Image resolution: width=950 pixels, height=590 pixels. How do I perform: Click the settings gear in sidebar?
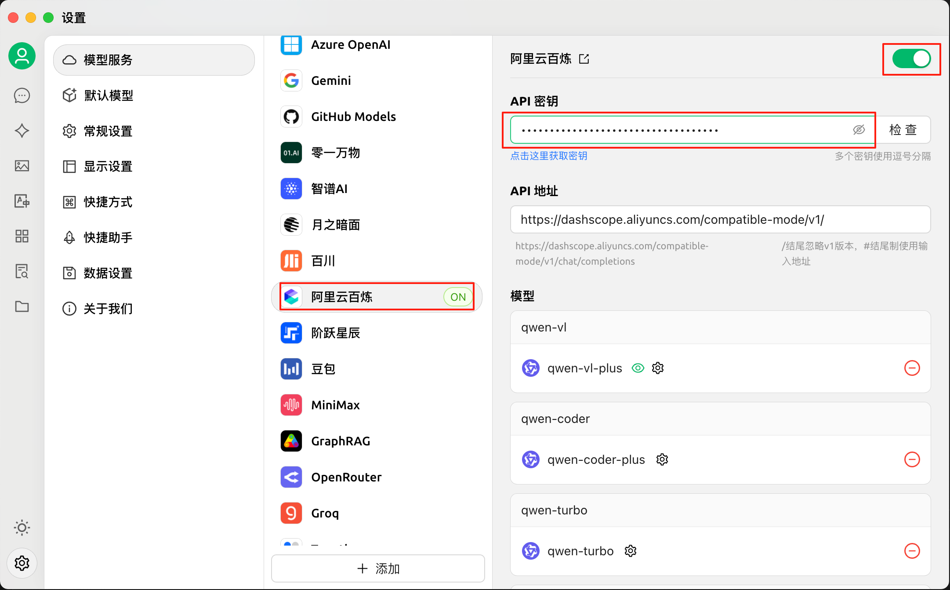click(22, 563)
